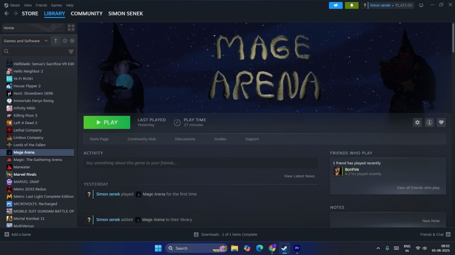The height and width of the screenshot is (255, 455).
Task: Show hidden system tray icons chevron
Action: [x=378, y=248]
